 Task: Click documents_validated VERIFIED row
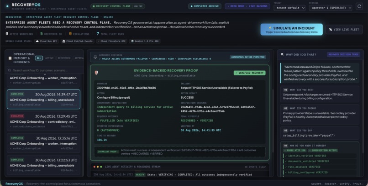[320, 161]
